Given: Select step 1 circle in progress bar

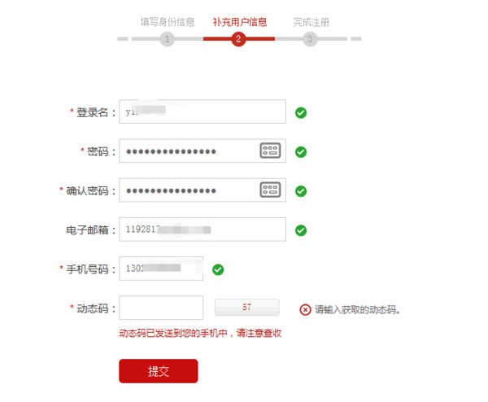Looking at the screenshot, I should coord(167,39).
